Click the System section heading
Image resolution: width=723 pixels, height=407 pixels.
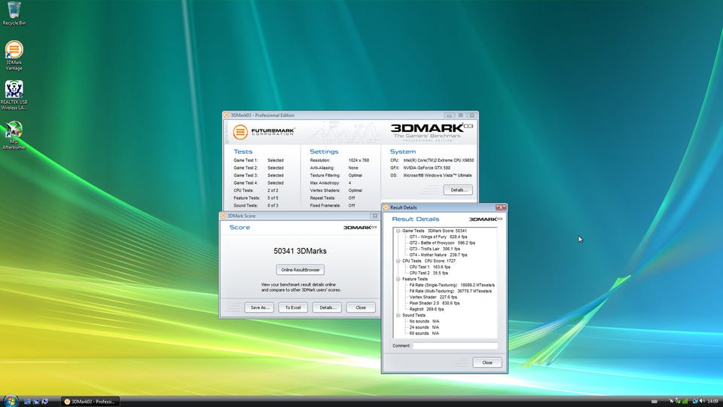402,151
